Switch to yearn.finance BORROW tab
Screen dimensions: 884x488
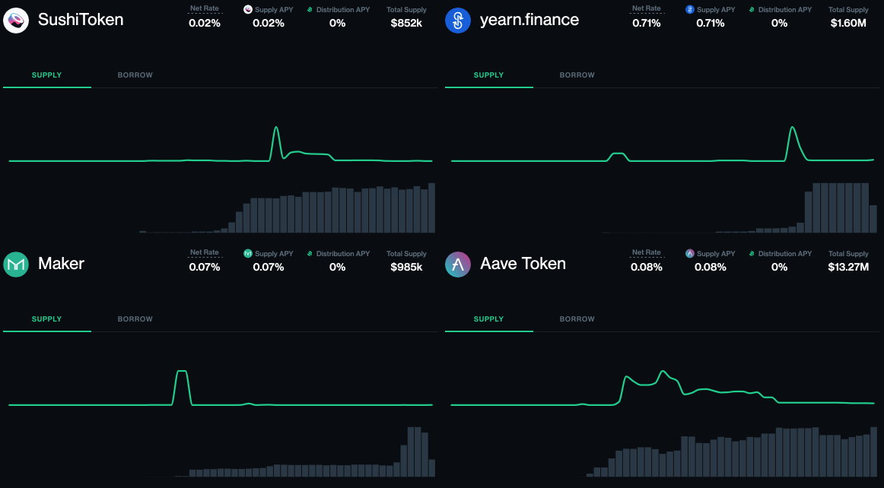(577, 75)
